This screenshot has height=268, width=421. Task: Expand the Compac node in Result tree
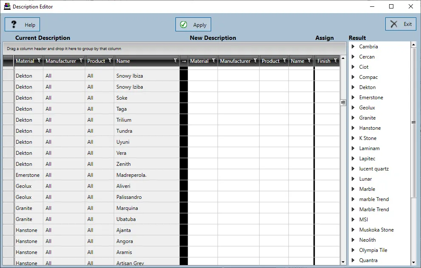click(x=353, y=77)
